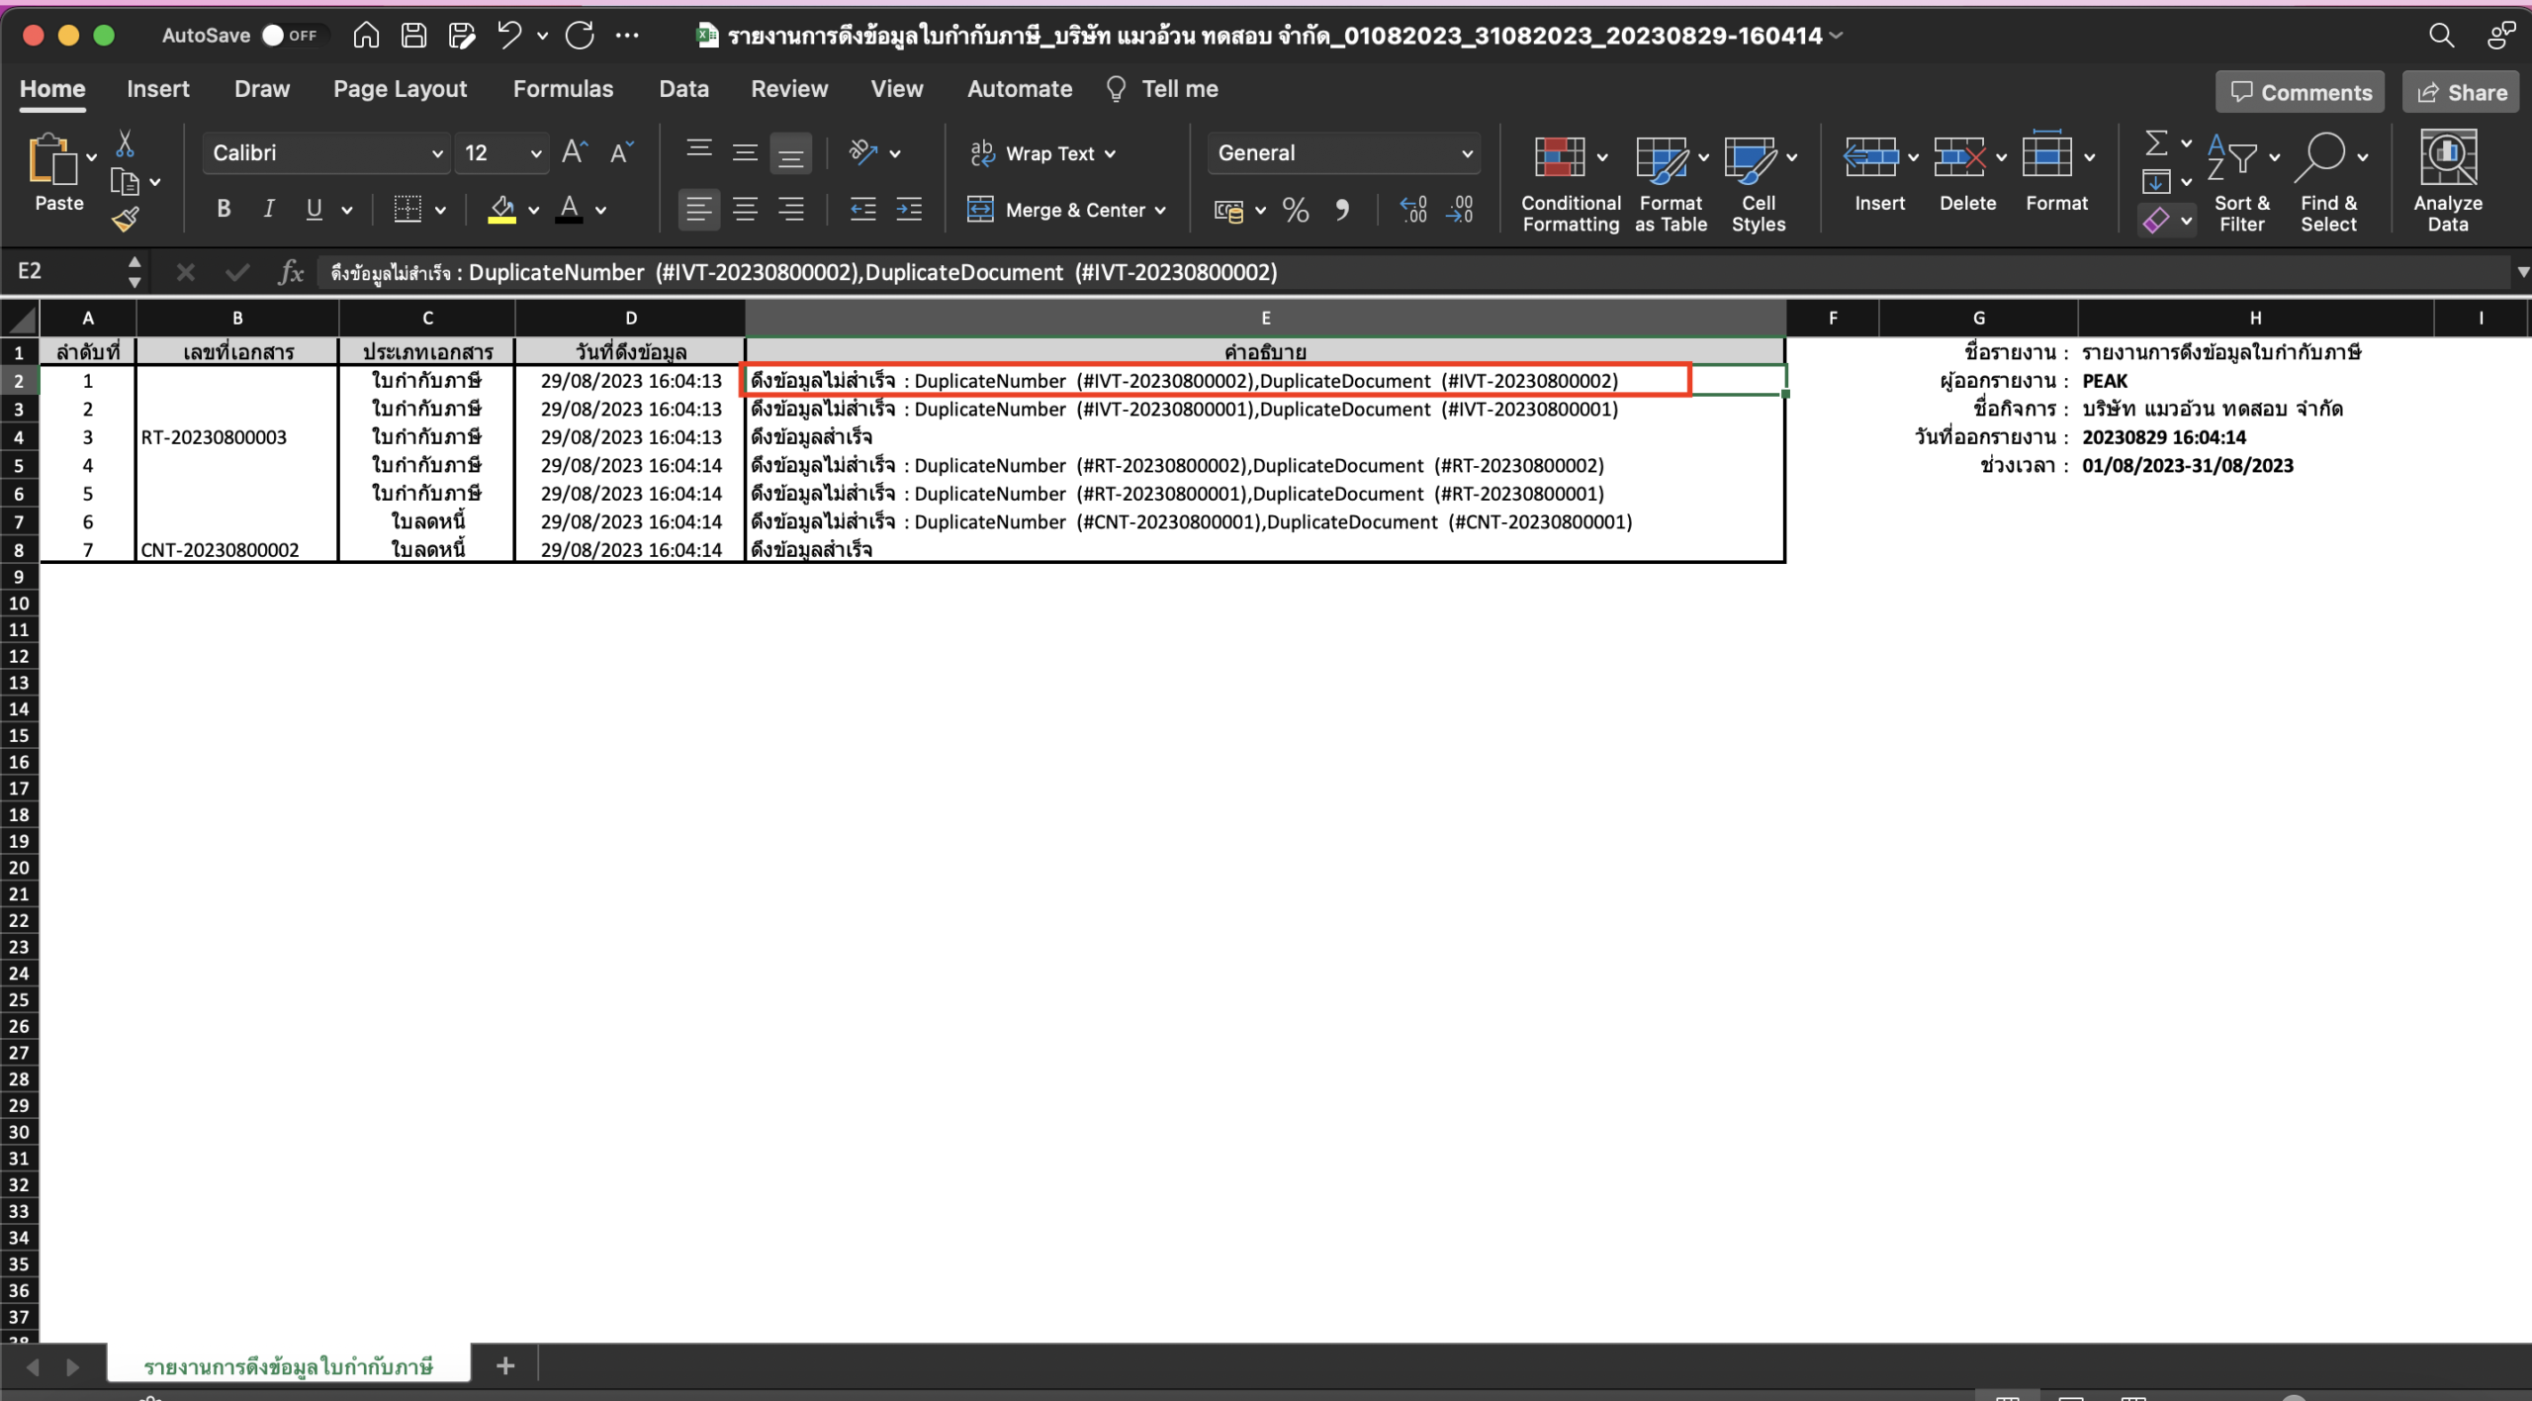Image resolution: width=2532 pixels, height=1401 pixels.
Task: Click the Analyze Data icon
Action: 2448,158
